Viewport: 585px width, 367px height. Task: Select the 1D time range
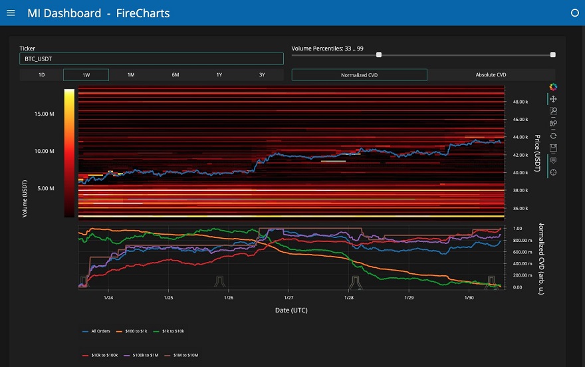[x=41, y=75]
